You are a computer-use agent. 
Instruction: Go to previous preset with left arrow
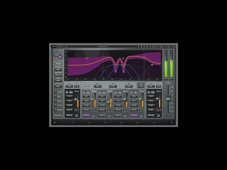pyautogui.click(x=141, y=46)
